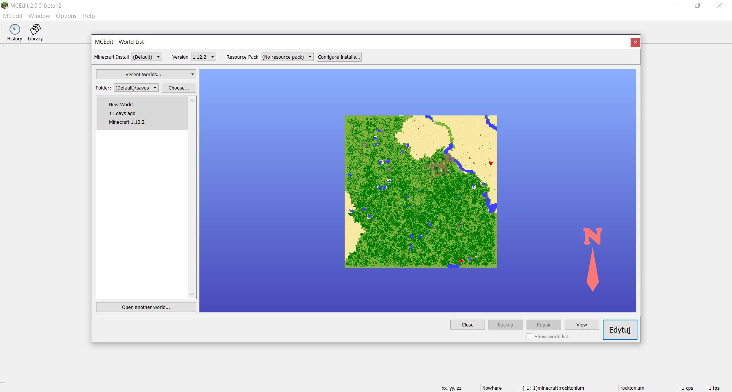Click the MCEdit application icon in the titlebar

5,5
